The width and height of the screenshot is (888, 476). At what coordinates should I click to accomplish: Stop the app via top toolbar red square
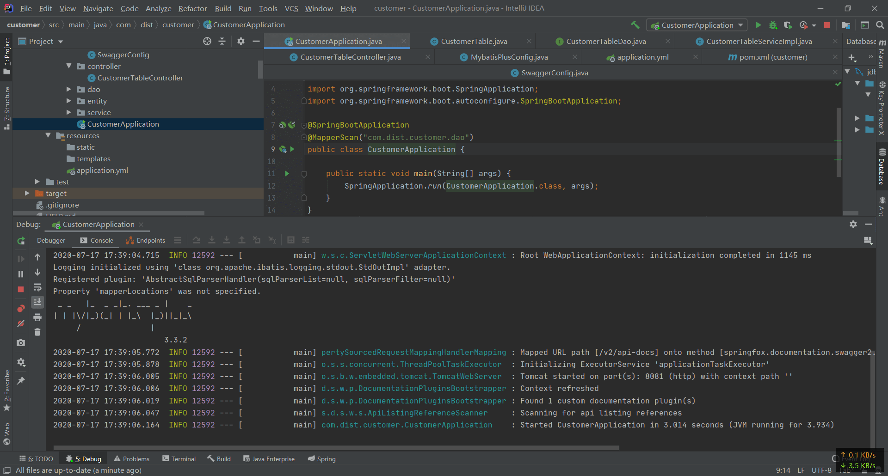pos(827,25)
